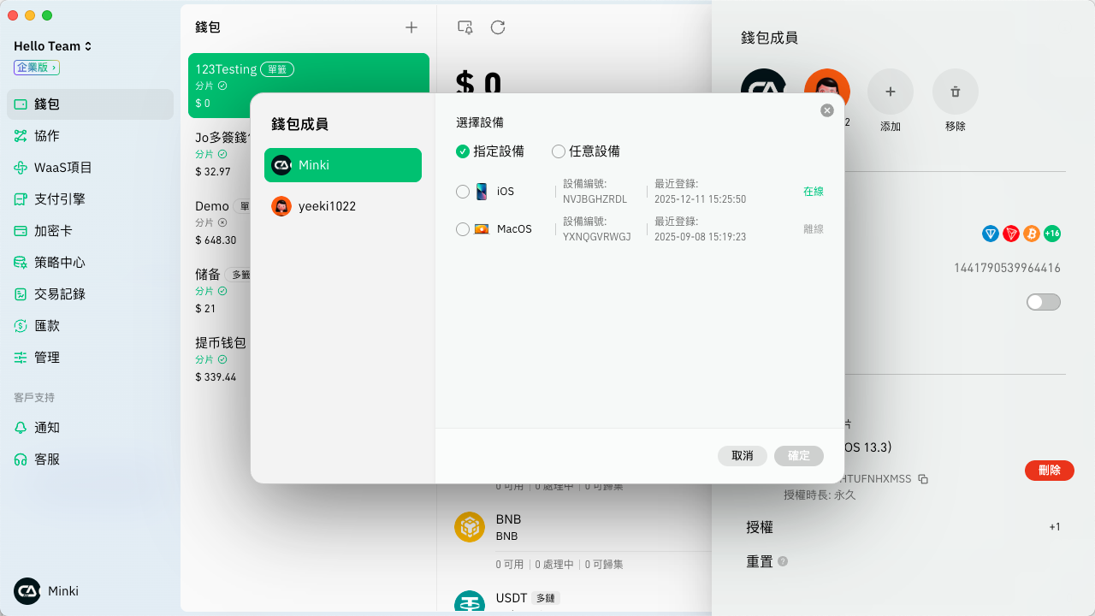This screenshot has height=616, width=1095.
Task: Choose the MacOS device radio button
Action: [463, 229]
